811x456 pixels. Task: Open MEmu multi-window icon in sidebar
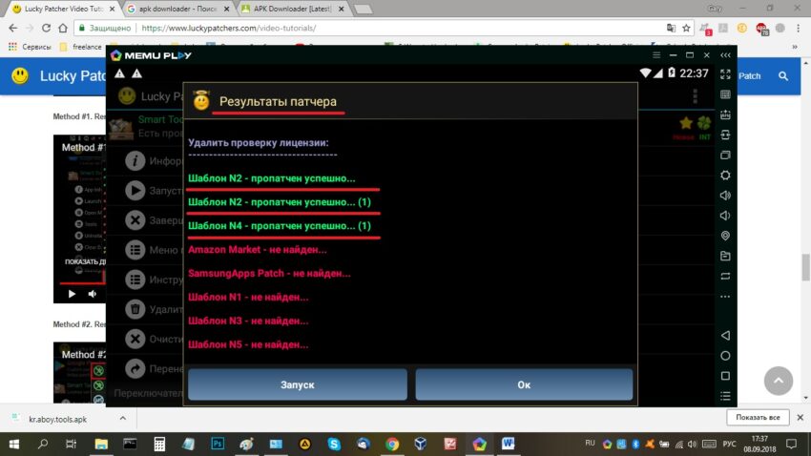click(x=725, y=155)
